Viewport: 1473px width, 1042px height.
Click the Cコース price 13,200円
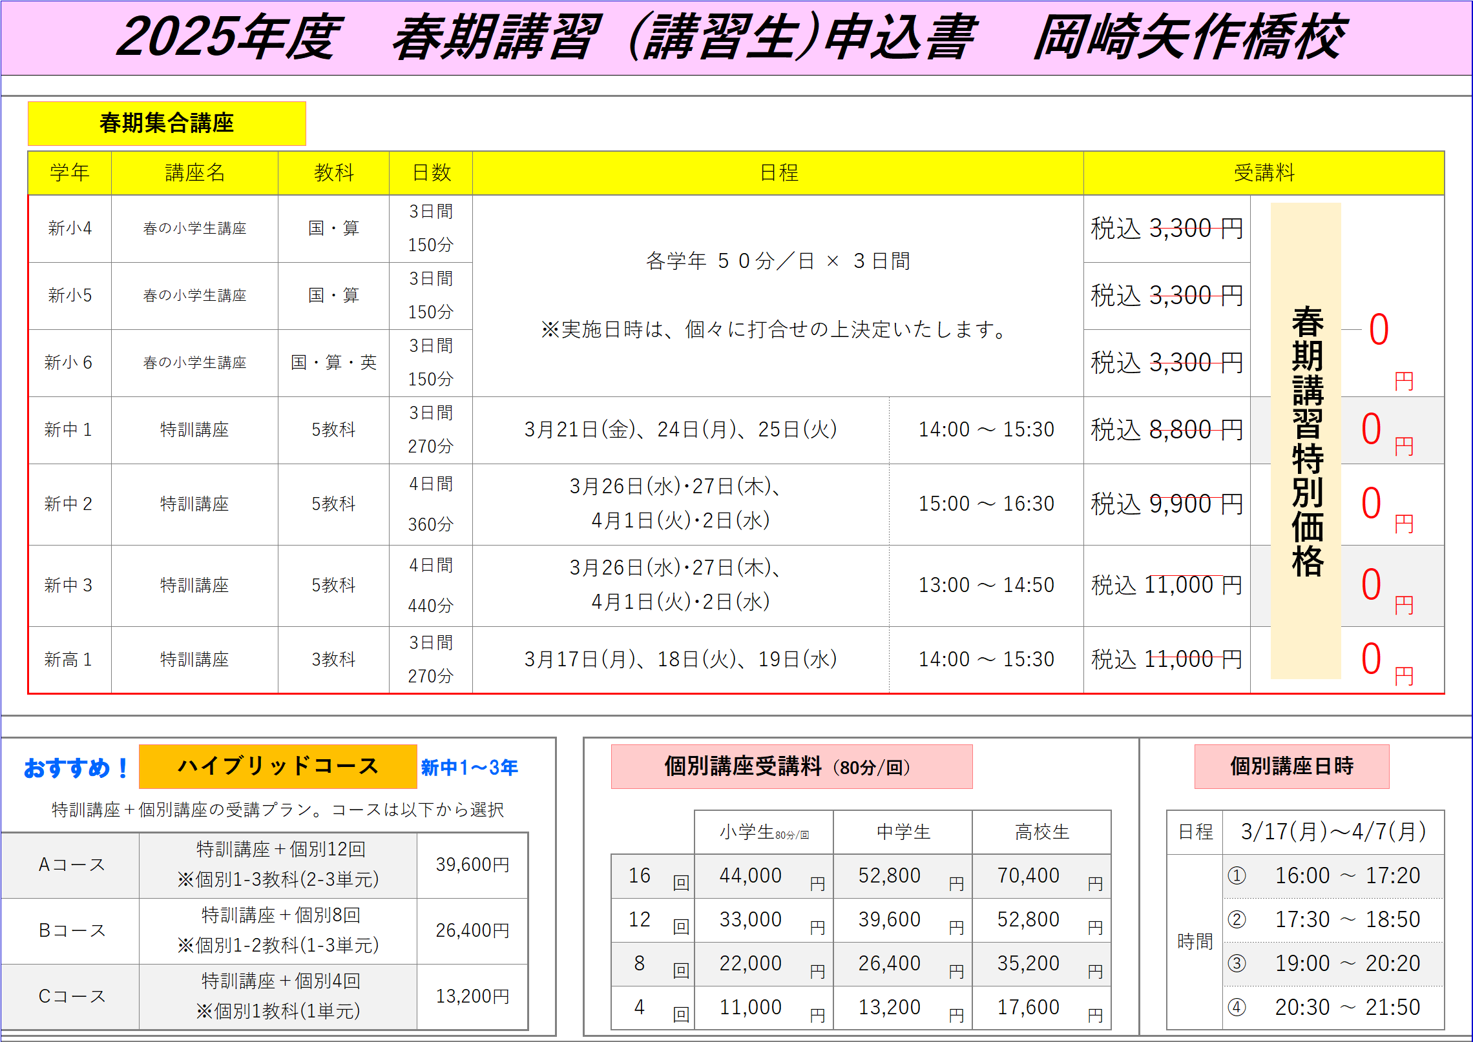[472, 997]
